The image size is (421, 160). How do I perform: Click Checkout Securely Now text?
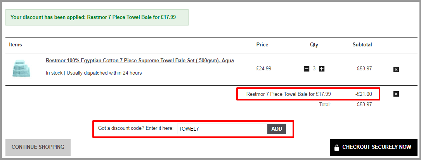click(377, 147)
